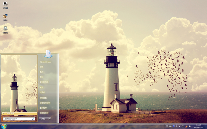Image resolution: width=207 pixels, height=129 pixels.
Task: Click the 关机 (Shut down) button
Action: click(43, 119)
